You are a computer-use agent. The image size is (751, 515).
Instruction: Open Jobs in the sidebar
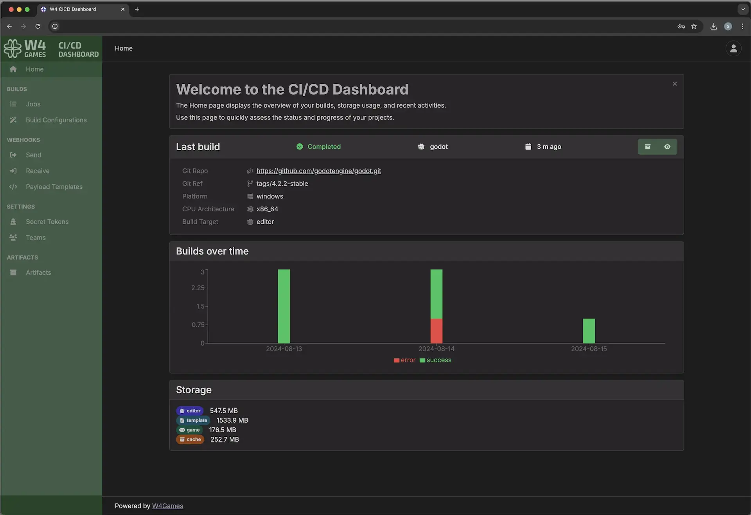[33, 104]
